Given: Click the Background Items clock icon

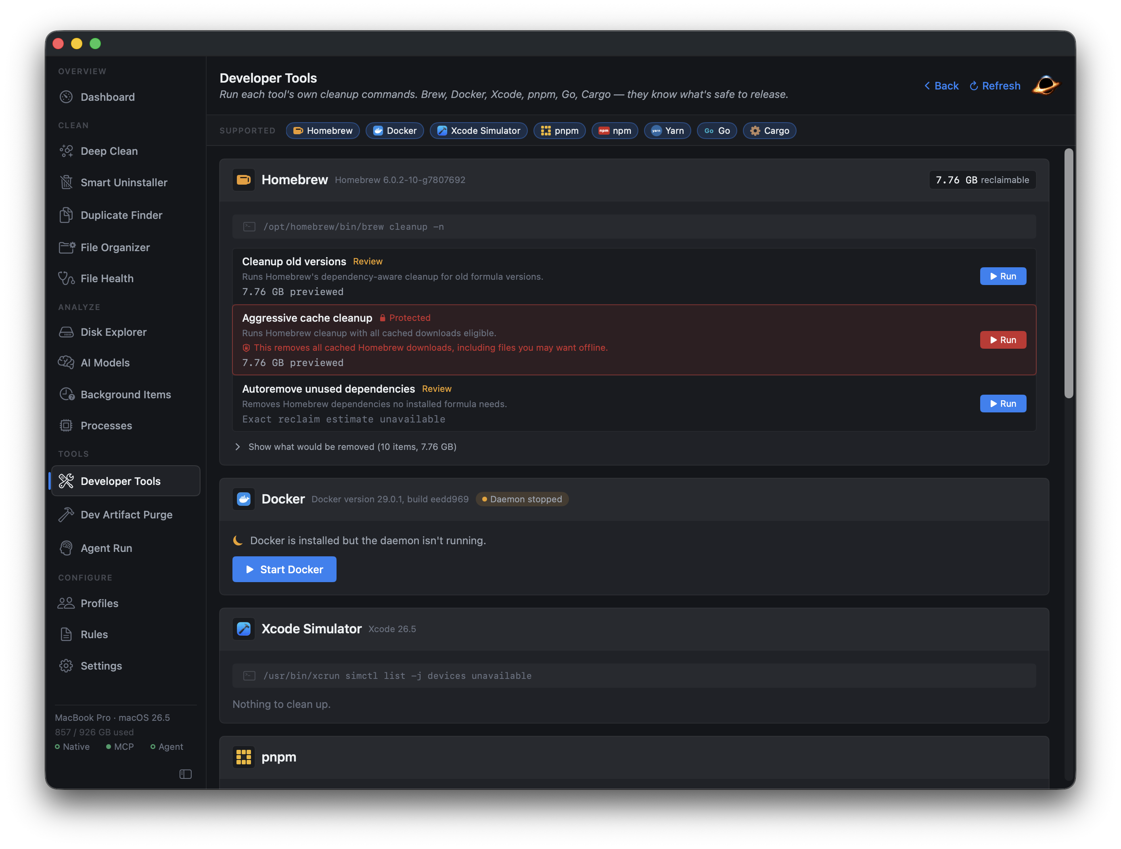Looking at the screenshot, I should (67, 394).
